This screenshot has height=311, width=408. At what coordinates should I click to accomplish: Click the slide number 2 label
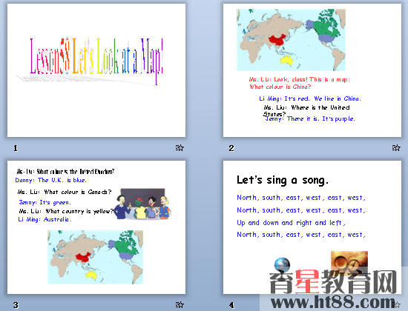(x=231, y=148)
